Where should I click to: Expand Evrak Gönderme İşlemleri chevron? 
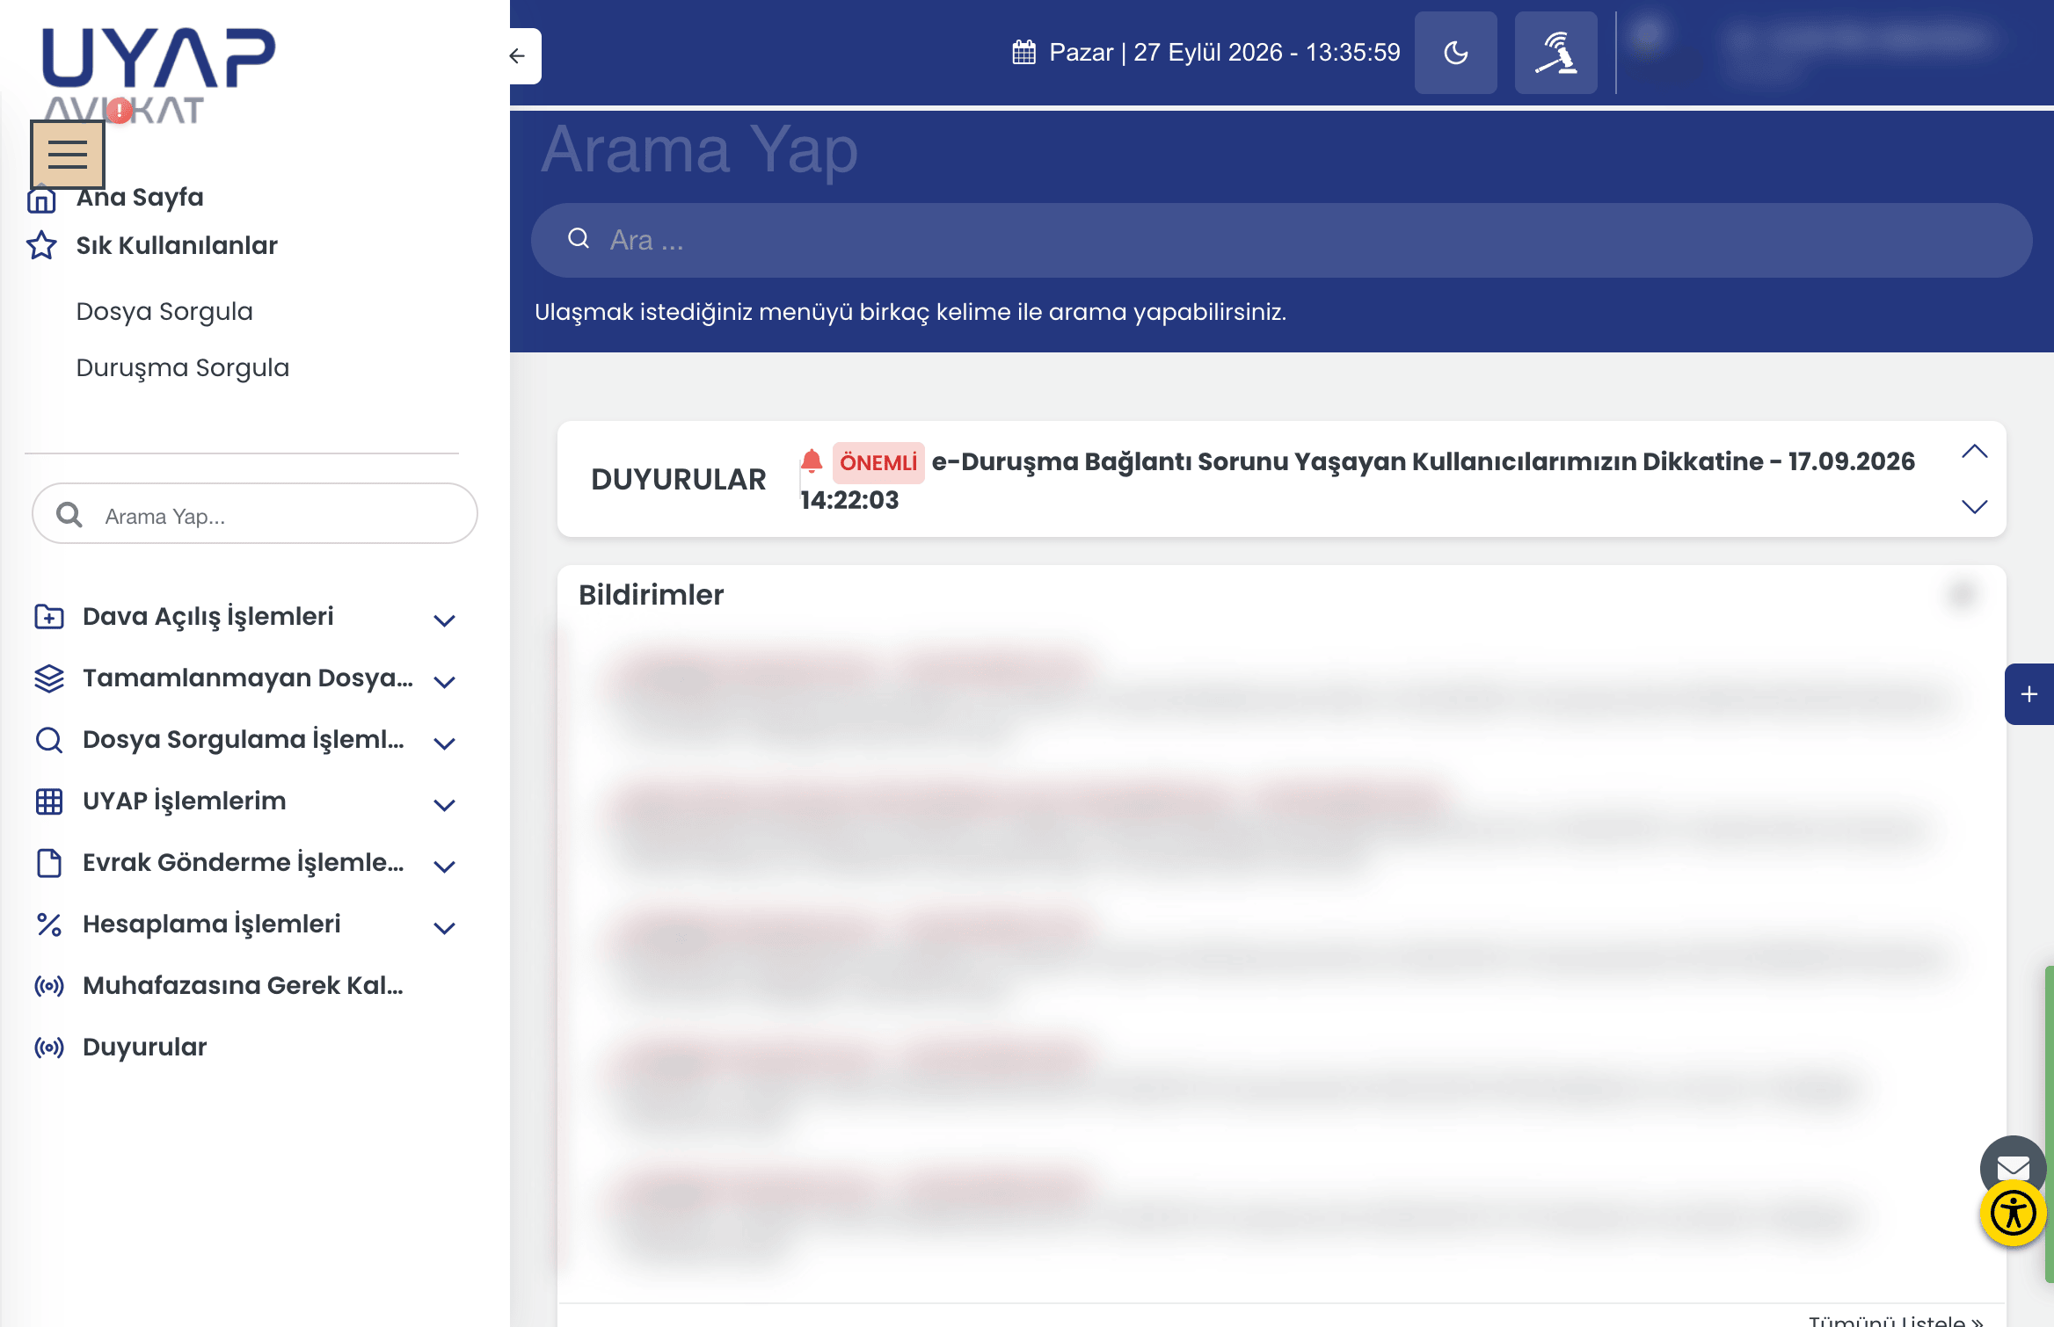445,867
